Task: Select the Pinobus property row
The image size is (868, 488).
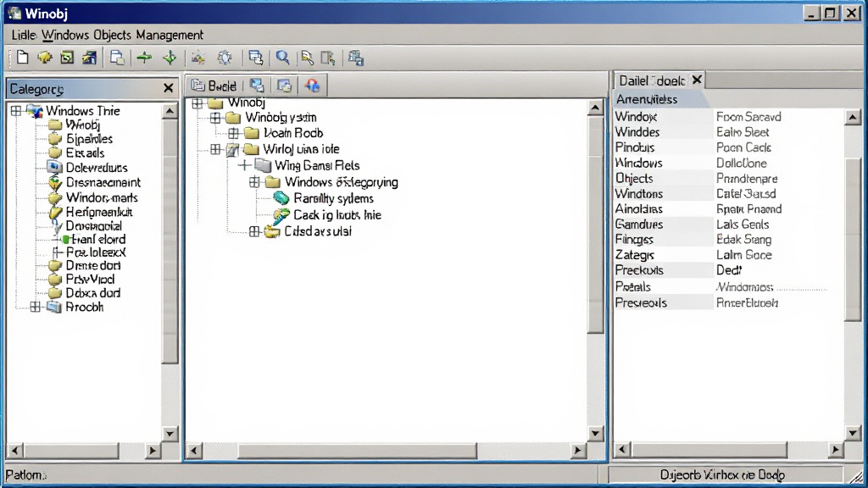Action: (729, 147)
